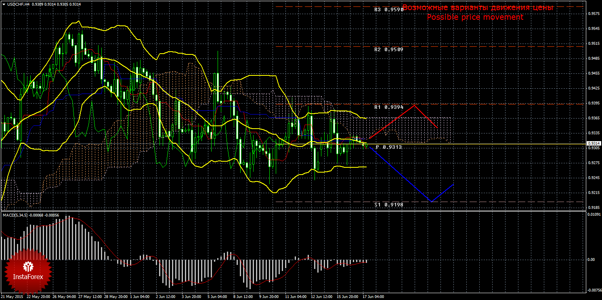Click the 0.9185 price scale label
This screenshot has height=300, width=602.
tap(593, 208)
